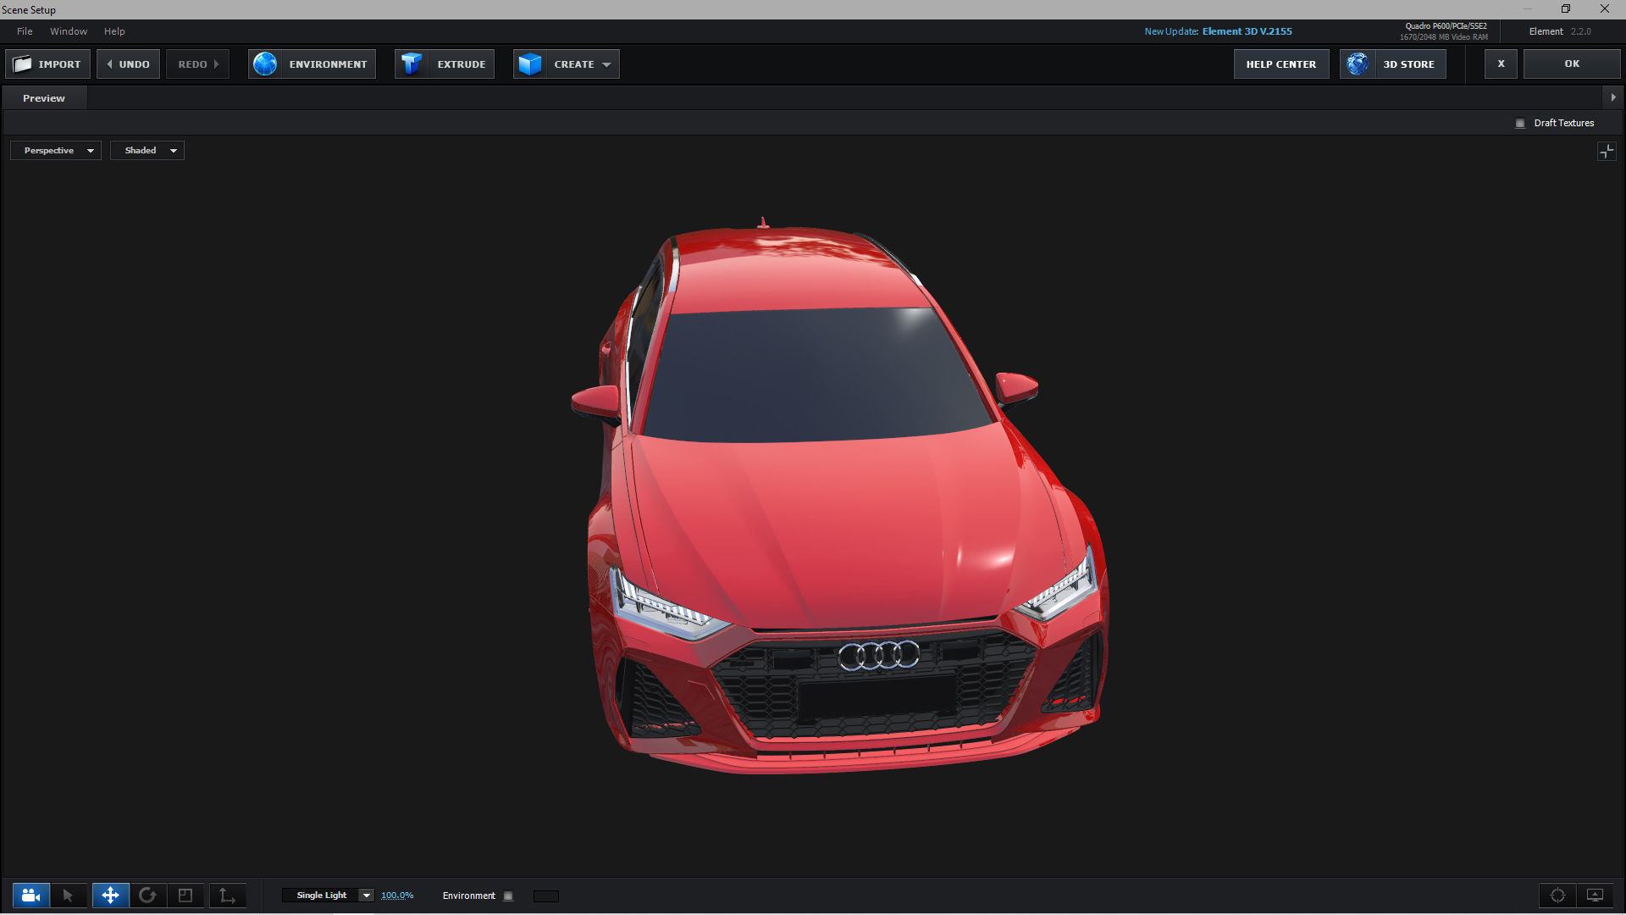This screenshot has width=1626, height=915.
Task: Activate the move tool
Action: [110, 896]
